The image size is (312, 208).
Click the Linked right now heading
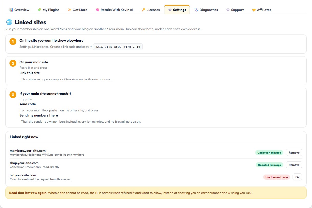[x=24, y=137]
